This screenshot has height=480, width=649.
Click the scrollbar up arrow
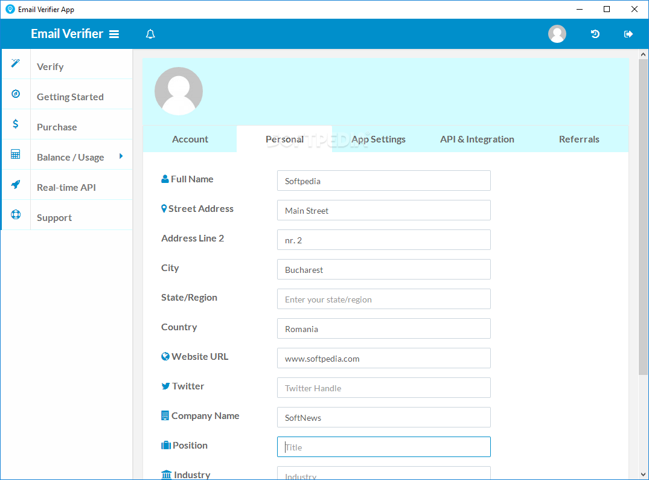[x=643, y=54]
